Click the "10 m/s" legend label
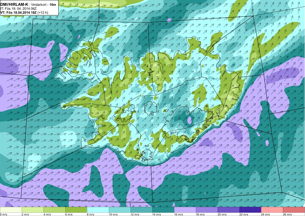The height and width of the screenshot is (216, 305). [113, 214]
